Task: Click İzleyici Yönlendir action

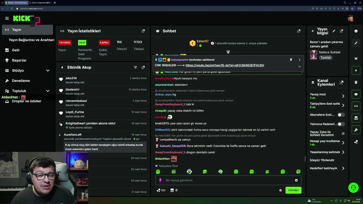Action: point(322,160)
